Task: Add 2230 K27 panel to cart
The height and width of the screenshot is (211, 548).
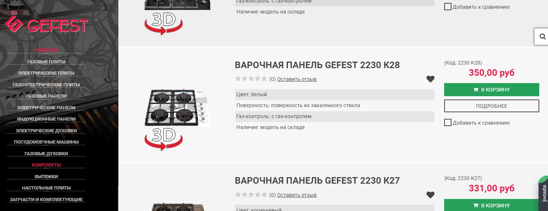Action: click(492, 205)
